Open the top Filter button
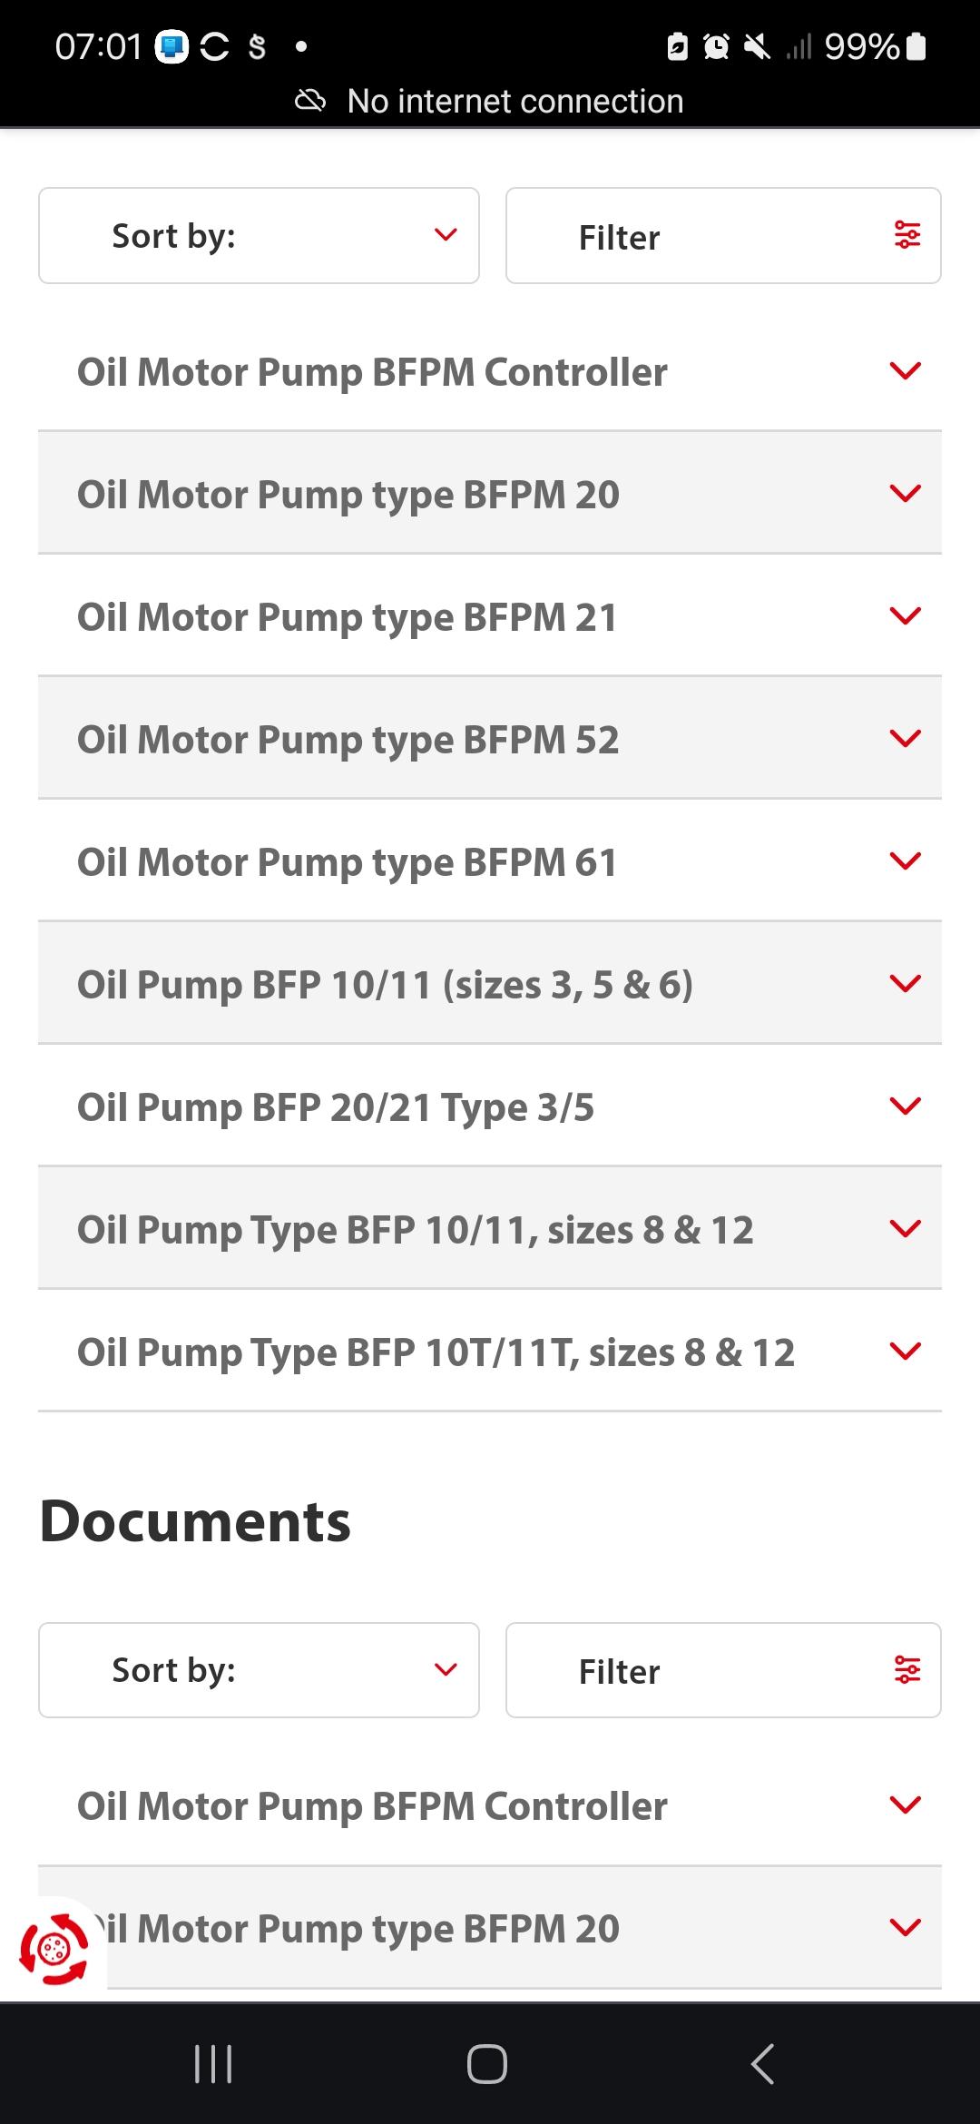This screenshot has width=980, height=2124. pos(723,236)
